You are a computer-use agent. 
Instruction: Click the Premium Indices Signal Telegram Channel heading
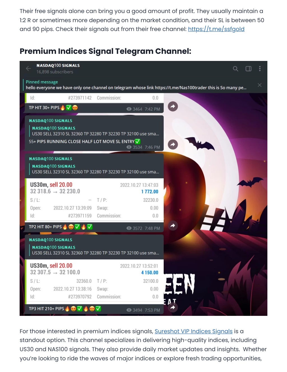105,51
